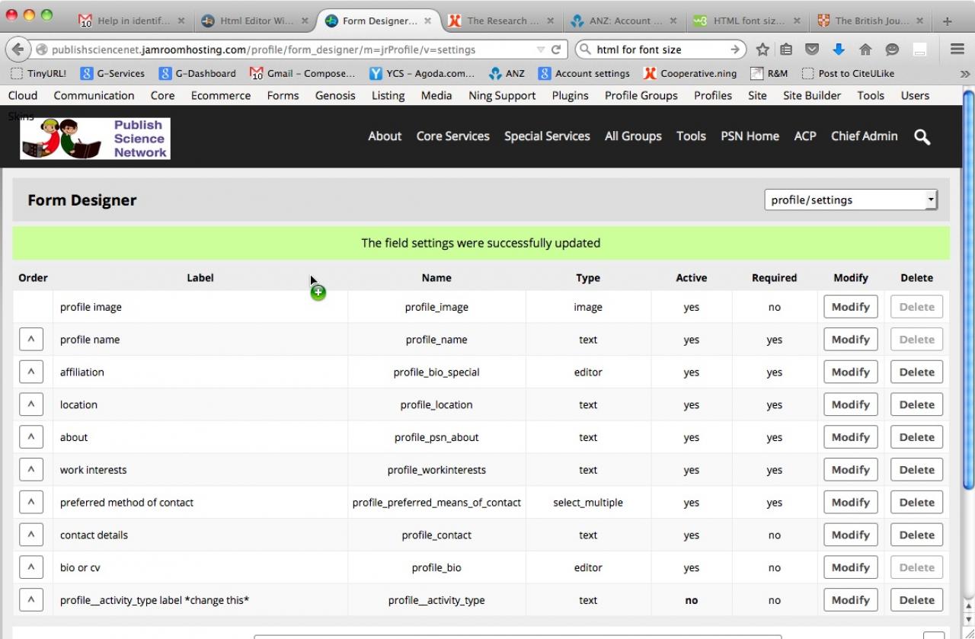Open a new tab with plus button
Image resolution: width=975 pixels, height=639 pixels.
tap(947, 21)
